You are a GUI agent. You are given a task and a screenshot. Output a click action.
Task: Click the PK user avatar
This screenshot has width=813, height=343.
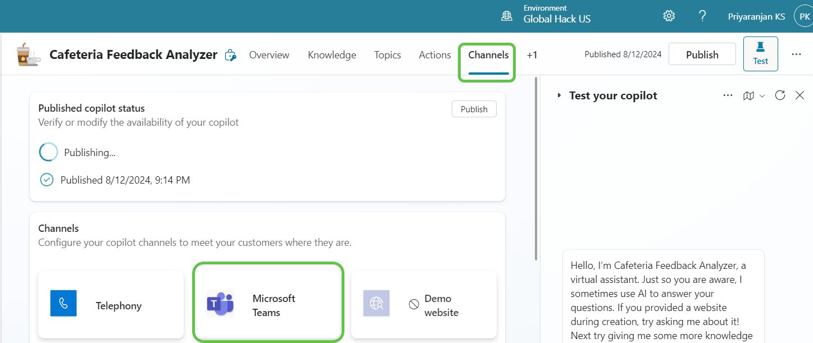pos(802,16)
